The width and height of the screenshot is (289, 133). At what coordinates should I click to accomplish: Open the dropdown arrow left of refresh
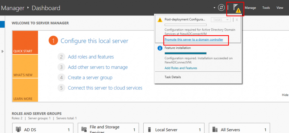pos(214,8)
